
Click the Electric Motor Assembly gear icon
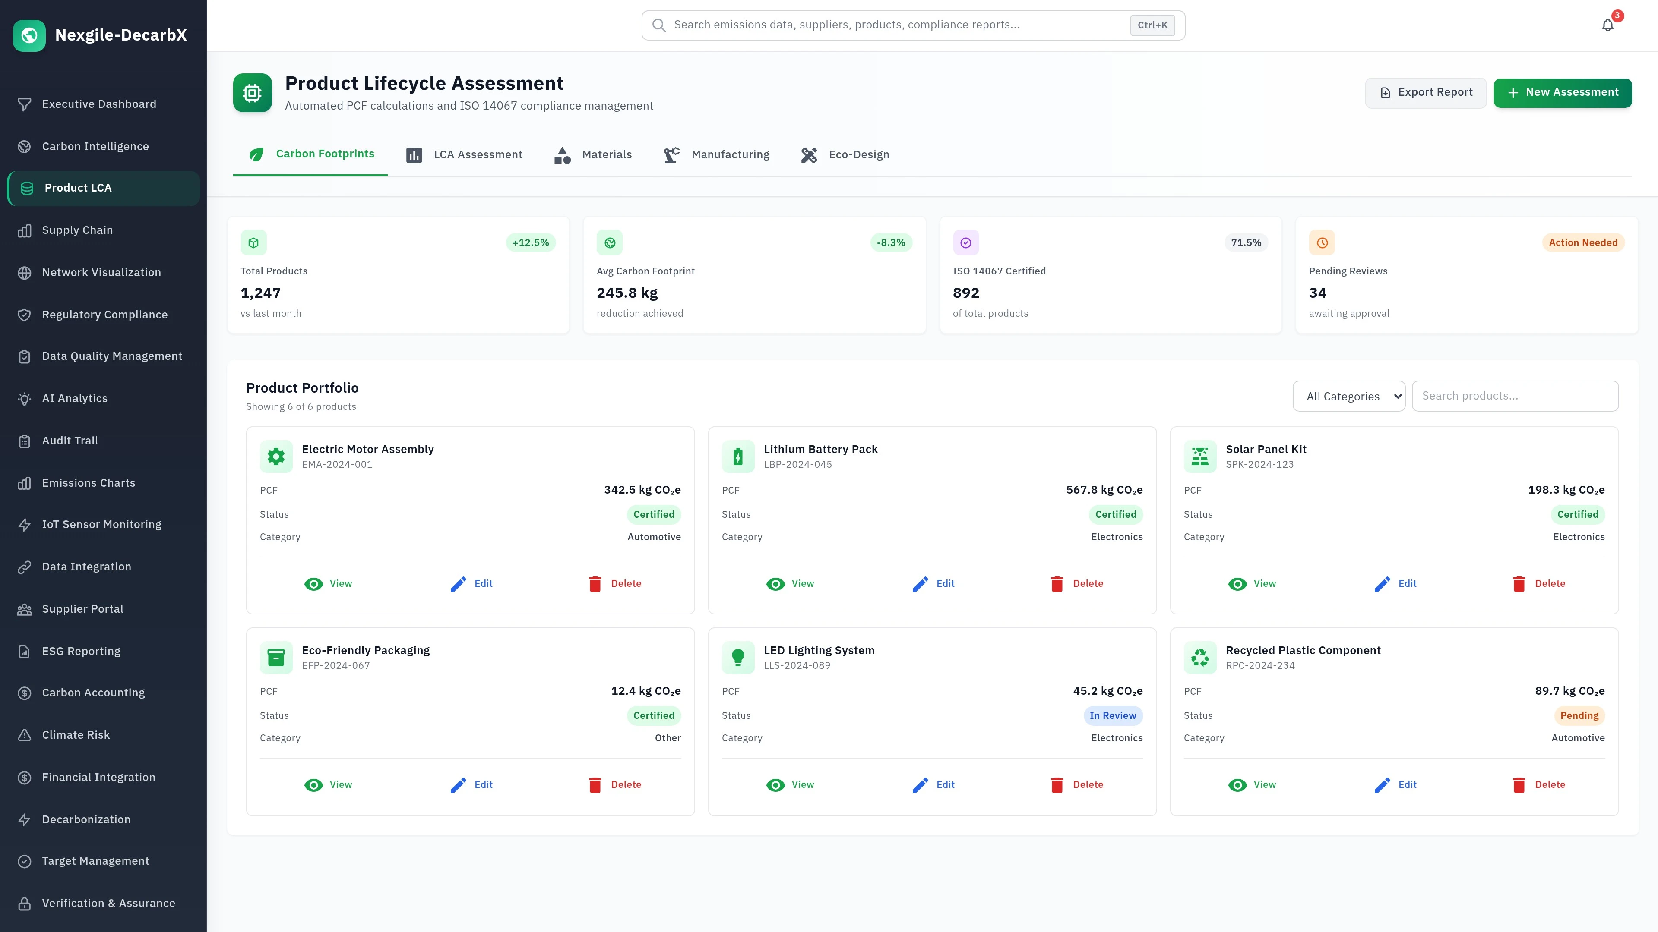[276, 456]
